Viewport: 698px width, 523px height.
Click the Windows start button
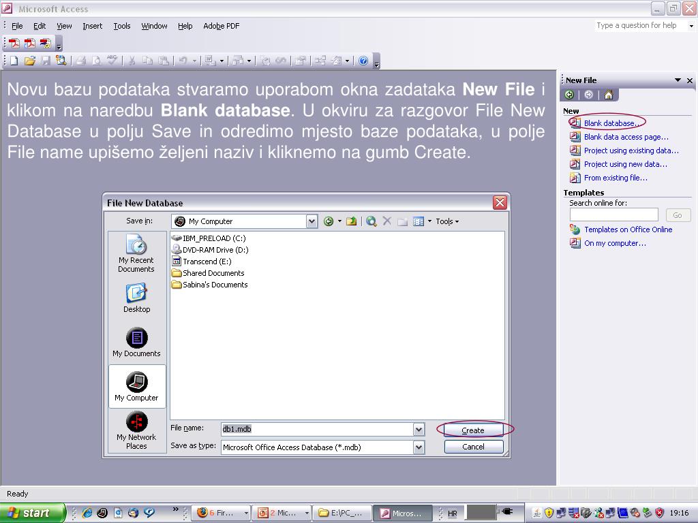point(32,513)
